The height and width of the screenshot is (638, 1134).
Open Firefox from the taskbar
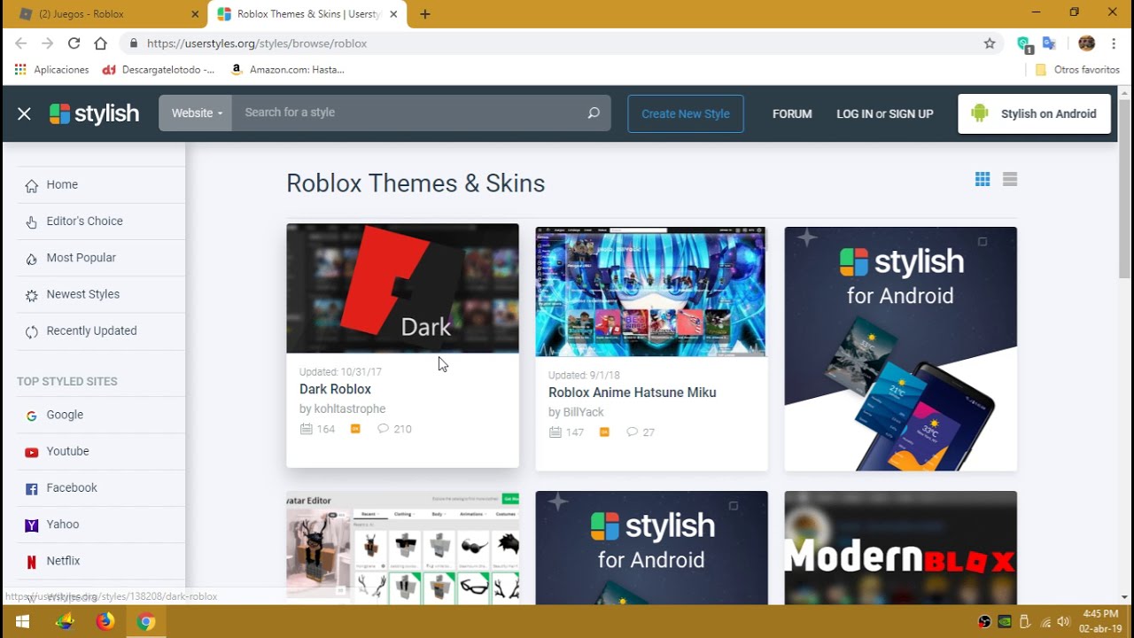[105, 622]
